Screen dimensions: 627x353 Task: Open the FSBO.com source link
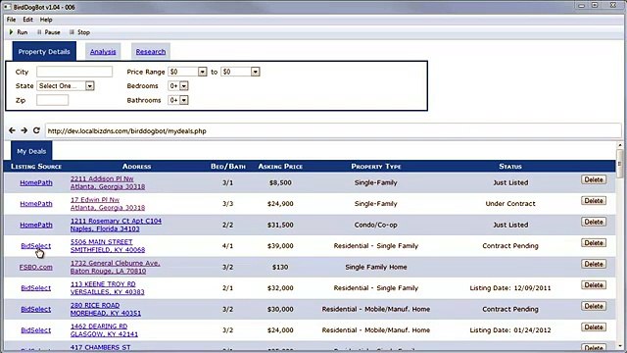(x=35, y=267)
